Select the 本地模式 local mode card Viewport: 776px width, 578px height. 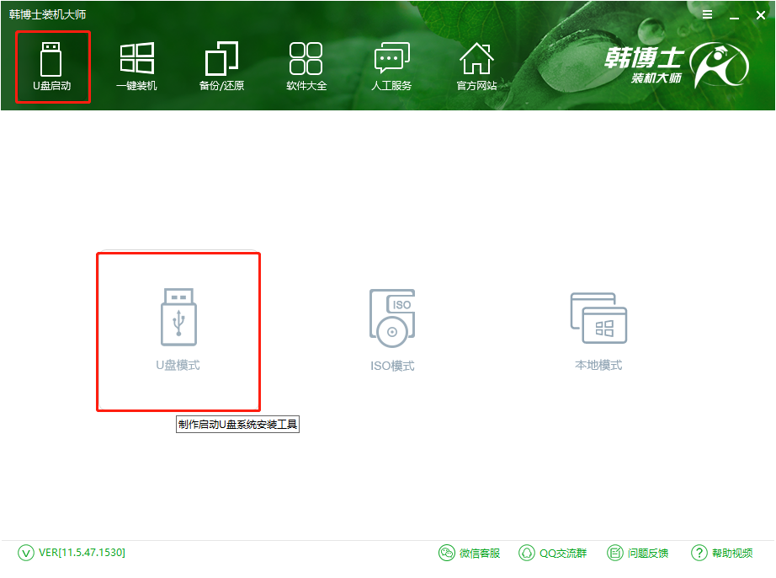point(600,329)
